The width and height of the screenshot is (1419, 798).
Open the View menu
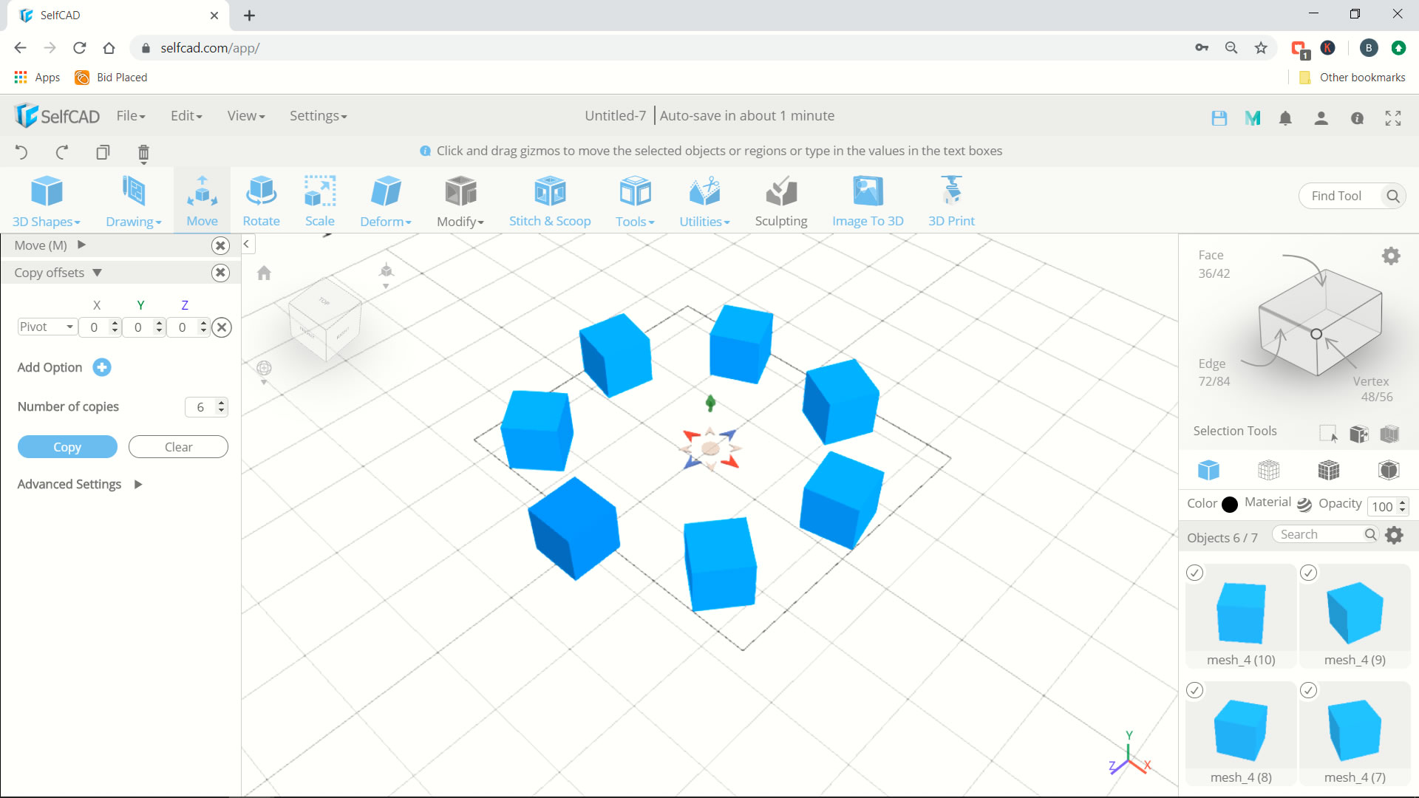pyautogui.click(x=246, y=116)
